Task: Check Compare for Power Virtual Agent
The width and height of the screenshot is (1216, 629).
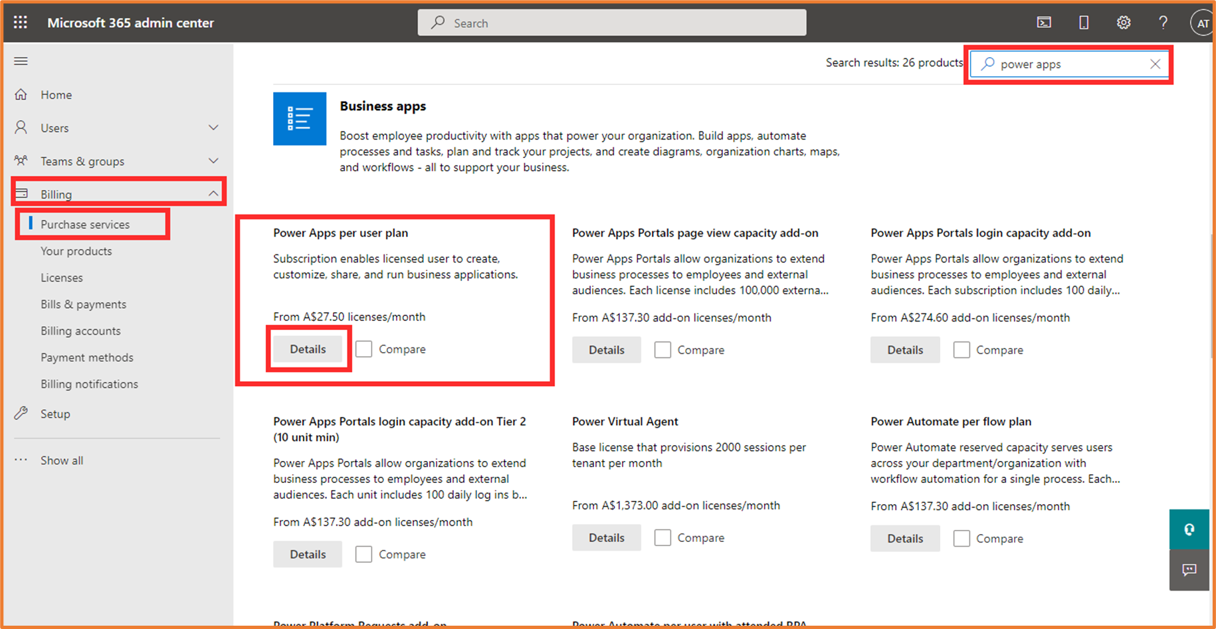Action: point(662,537)
